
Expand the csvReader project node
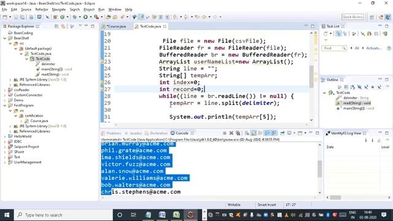[x=5, y=90]
